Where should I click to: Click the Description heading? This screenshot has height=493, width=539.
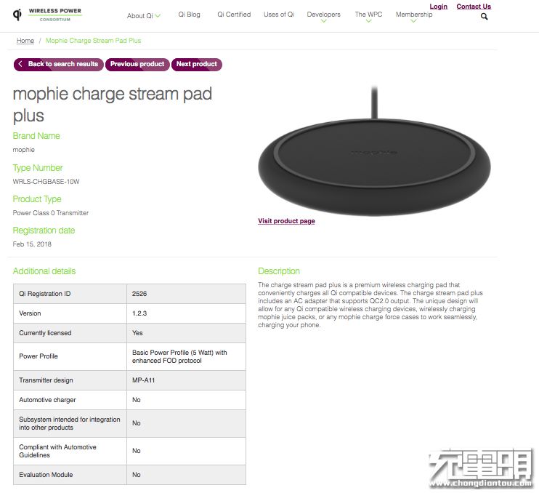279,271
